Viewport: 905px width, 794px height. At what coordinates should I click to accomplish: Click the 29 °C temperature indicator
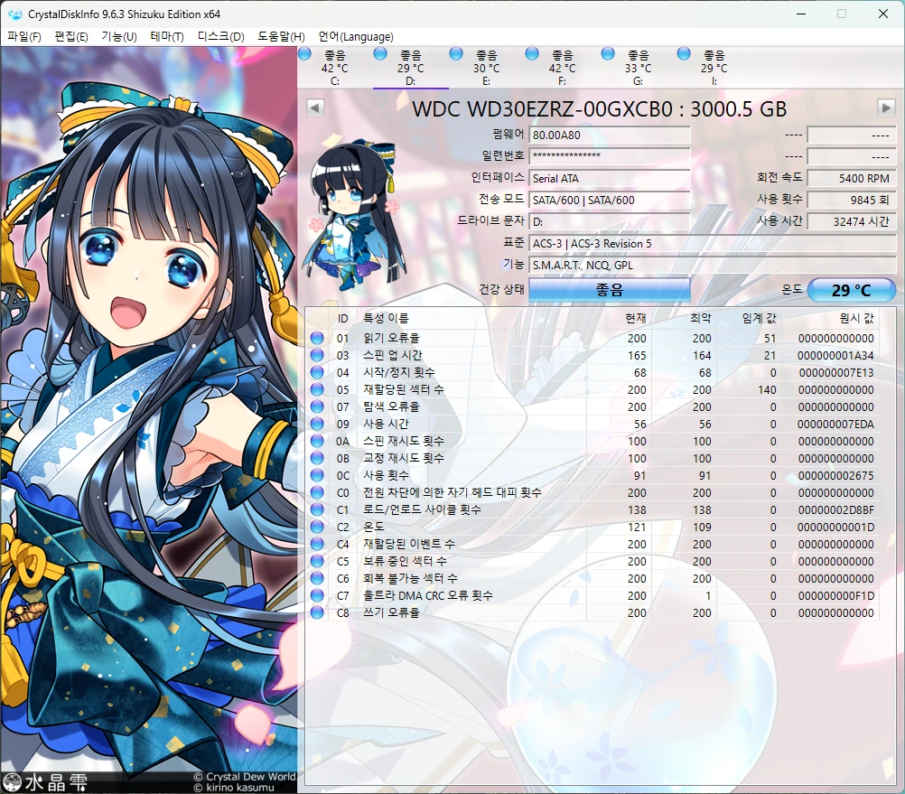[x=851, y=290]
